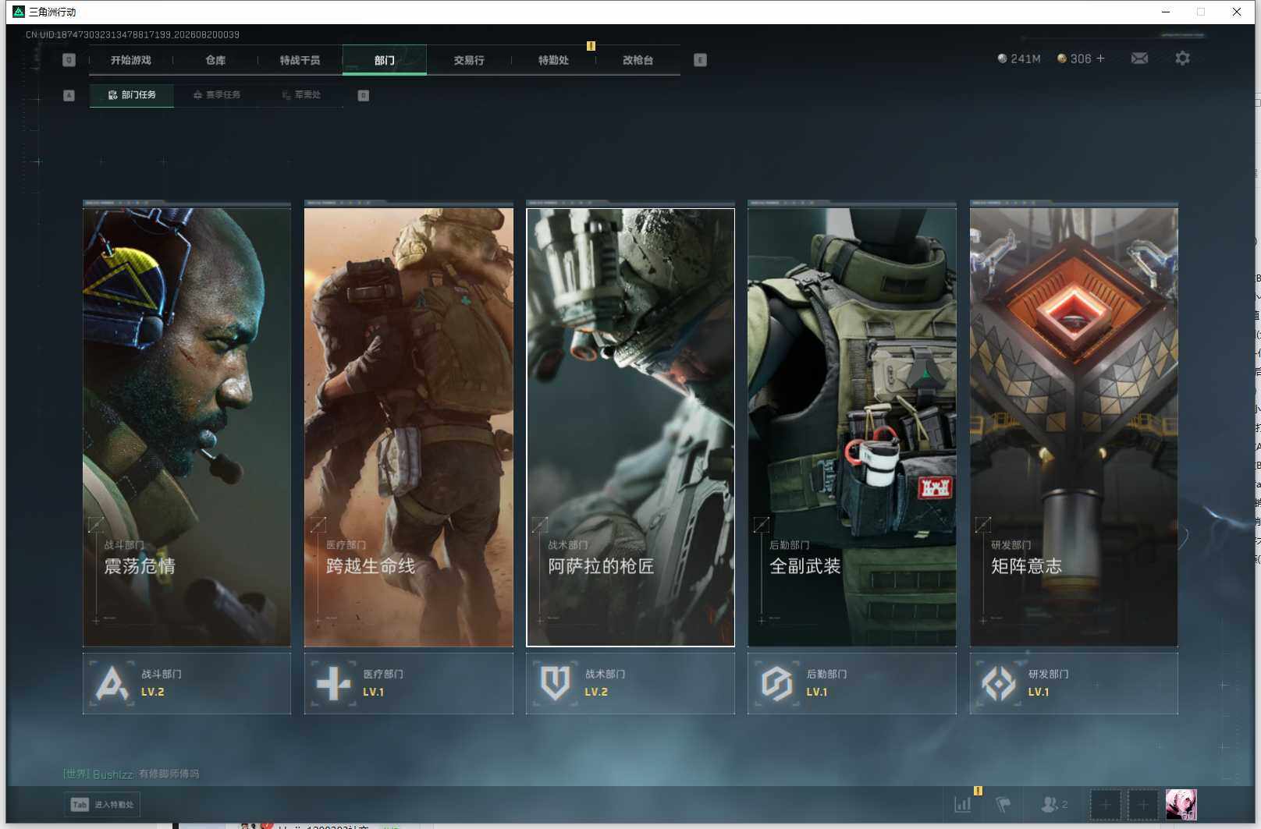Click the flag icon in bottom bar
The height and width of the screenshot is (829, 1261).
(1003, 804)
